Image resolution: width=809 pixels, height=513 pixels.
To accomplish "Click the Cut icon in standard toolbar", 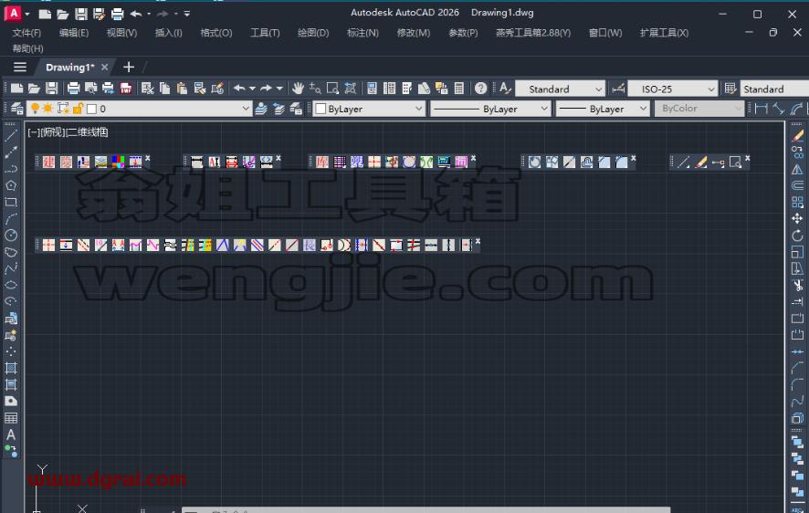I will 148,89.
